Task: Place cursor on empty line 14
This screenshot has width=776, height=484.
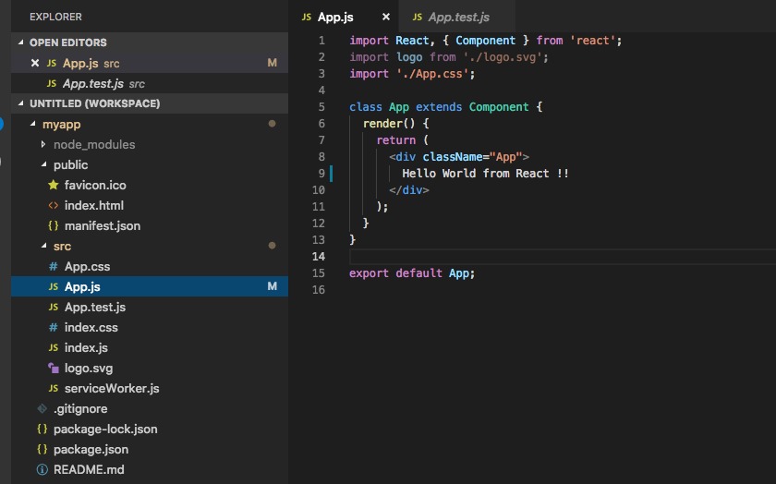Action: 554,257
